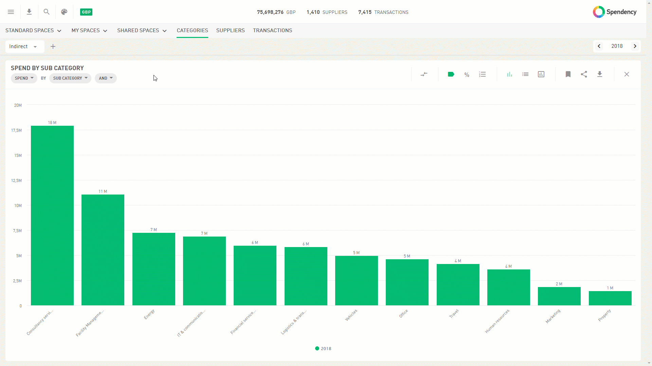Open the search magnifier

(x=47, y=12)
